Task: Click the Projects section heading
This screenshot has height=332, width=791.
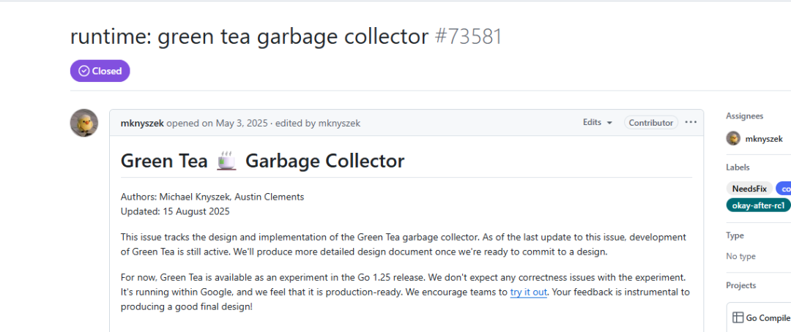Action: 740,285
